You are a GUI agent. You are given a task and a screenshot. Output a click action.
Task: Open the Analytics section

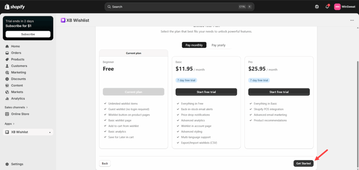click(18, 99)
